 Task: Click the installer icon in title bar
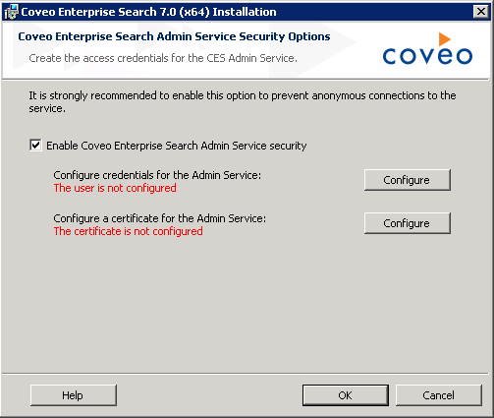pyautogui.click(x=11, y=12)
